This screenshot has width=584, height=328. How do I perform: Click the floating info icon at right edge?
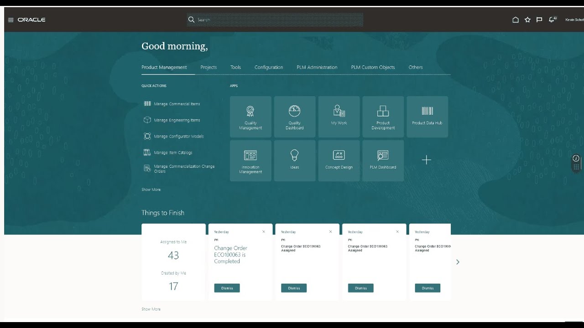click(576, 158)
